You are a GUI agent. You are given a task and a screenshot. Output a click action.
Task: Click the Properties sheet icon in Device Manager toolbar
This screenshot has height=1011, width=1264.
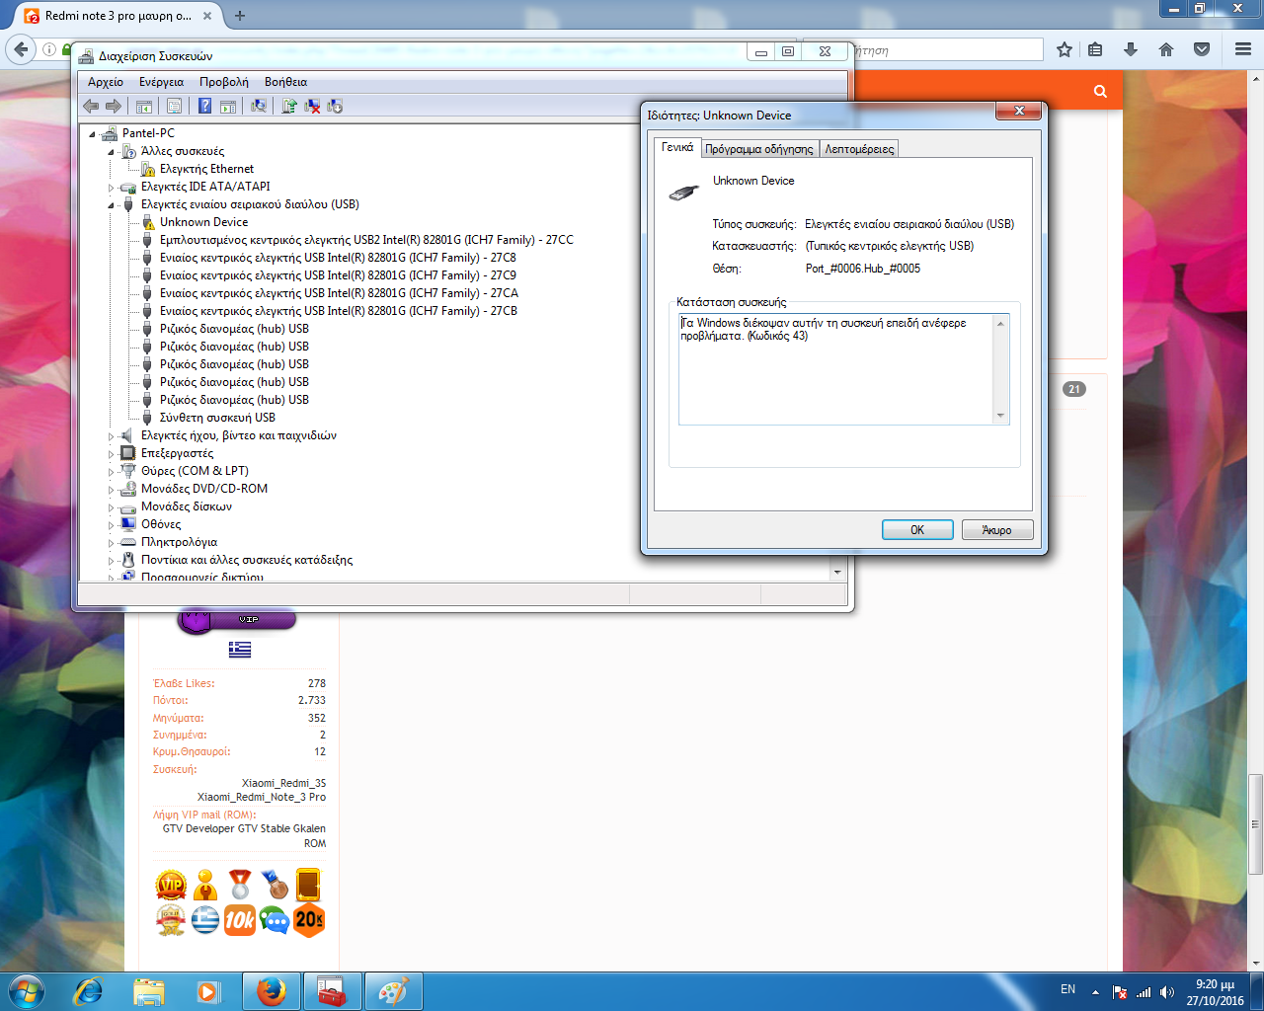click(174, 107)
